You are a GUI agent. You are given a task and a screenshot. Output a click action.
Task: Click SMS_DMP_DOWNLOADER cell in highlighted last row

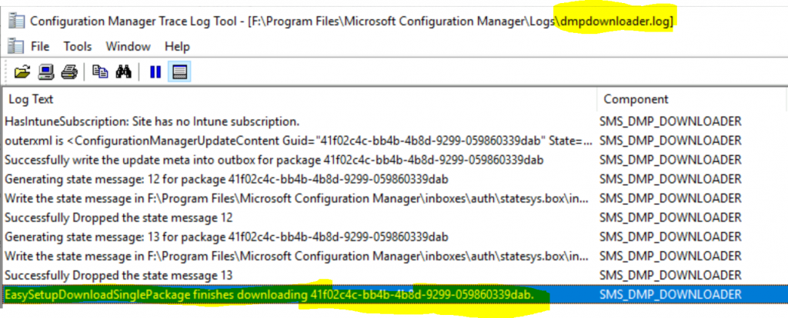670,294
